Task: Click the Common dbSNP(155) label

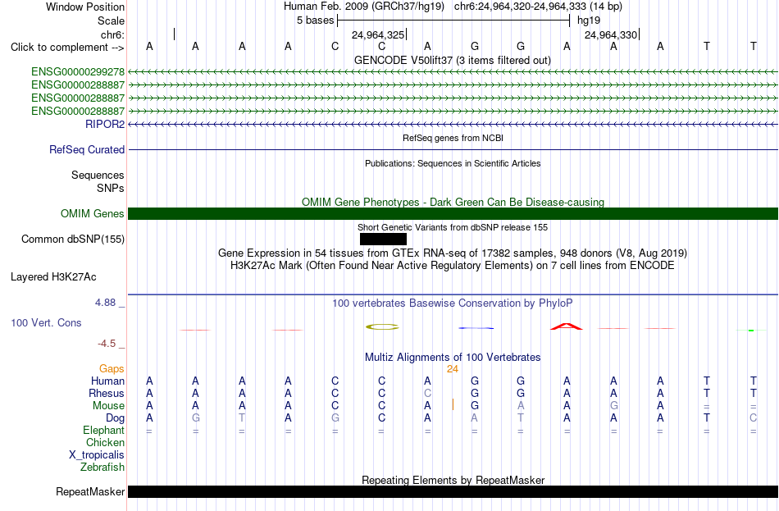Action: [x=72, y=240]
